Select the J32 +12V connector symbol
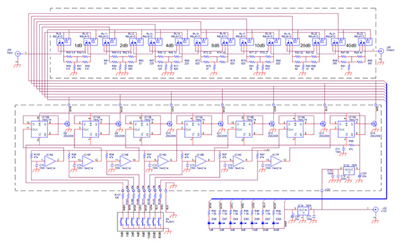The width and height of the screenshot is (404, 248). pos(375,210)
